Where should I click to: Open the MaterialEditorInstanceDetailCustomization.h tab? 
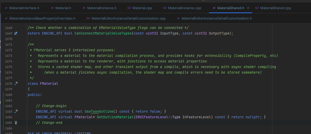coord(214,18)
